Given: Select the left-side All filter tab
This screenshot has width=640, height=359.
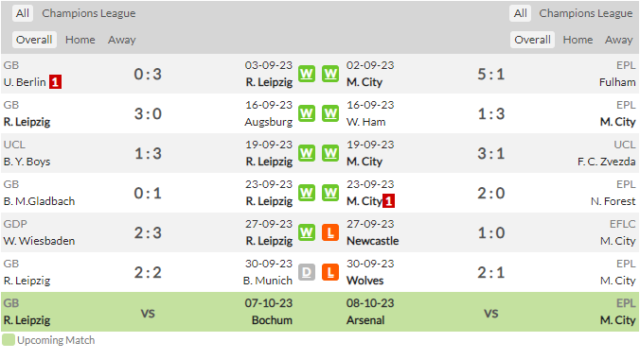Looking at the screenshot, I should [x=23, y=13].
